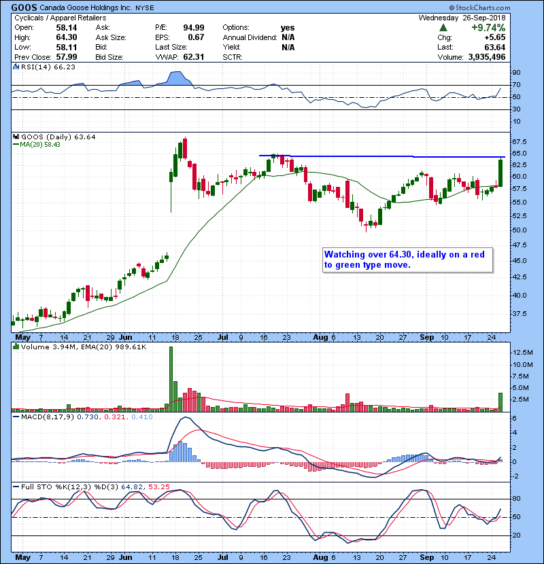Click the NYSE exchange label
The height and width of the screenshot is (564, 544).
pos(144,8)
